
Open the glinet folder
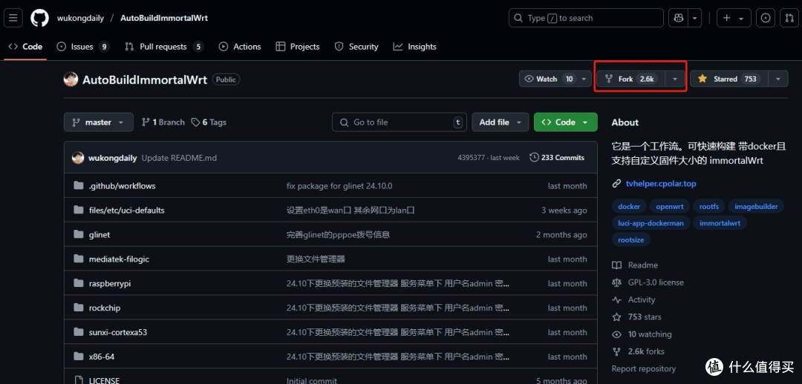100,235
